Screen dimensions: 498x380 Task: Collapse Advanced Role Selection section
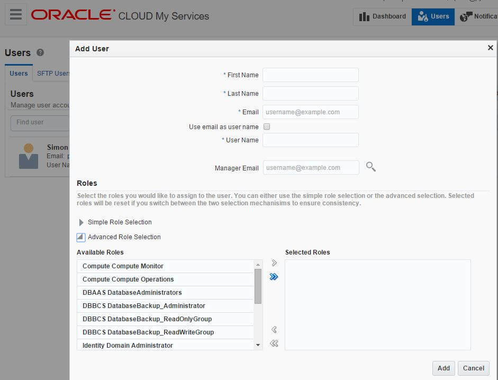[81, 237]
